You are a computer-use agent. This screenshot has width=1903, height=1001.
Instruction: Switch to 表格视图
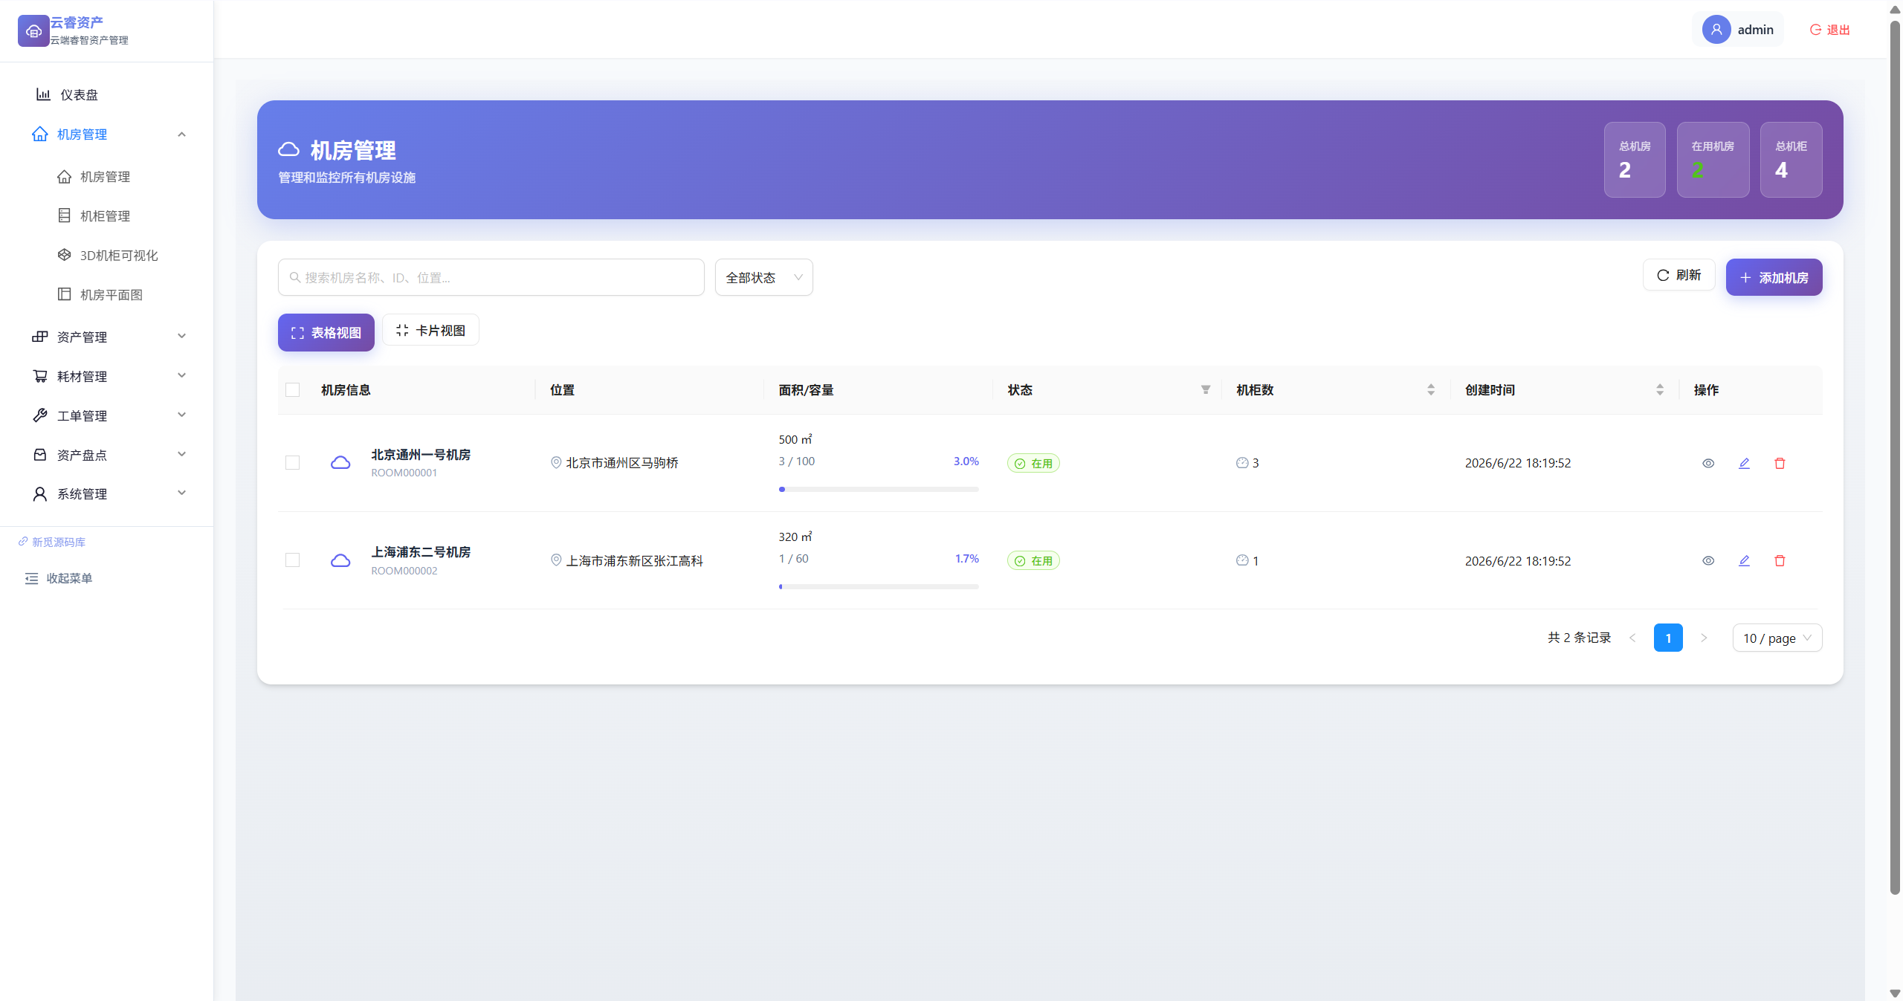click(x=326, y=332)
